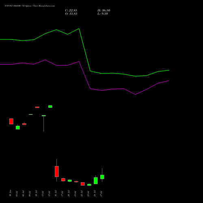Click the open value O: 15.85

coord(71,14)
